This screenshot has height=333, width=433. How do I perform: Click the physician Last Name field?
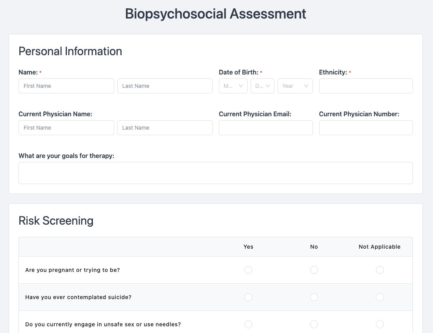point(165,128)
